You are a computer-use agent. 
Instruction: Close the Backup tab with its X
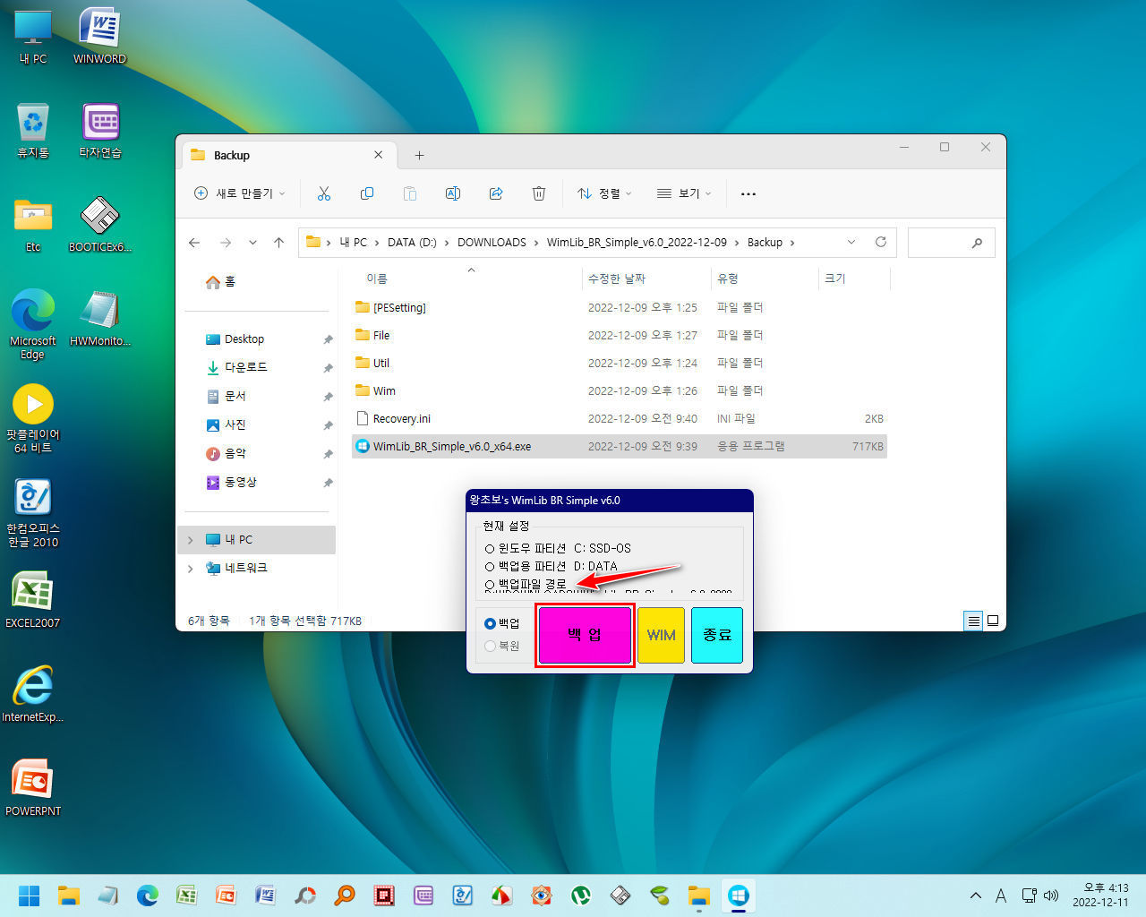tap(378, 155)
